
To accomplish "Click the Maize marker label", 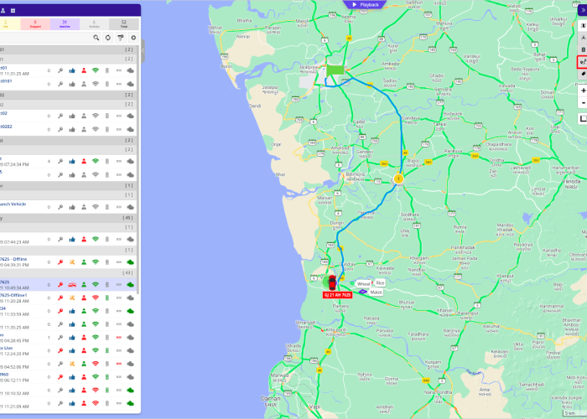I will [375, 292].
